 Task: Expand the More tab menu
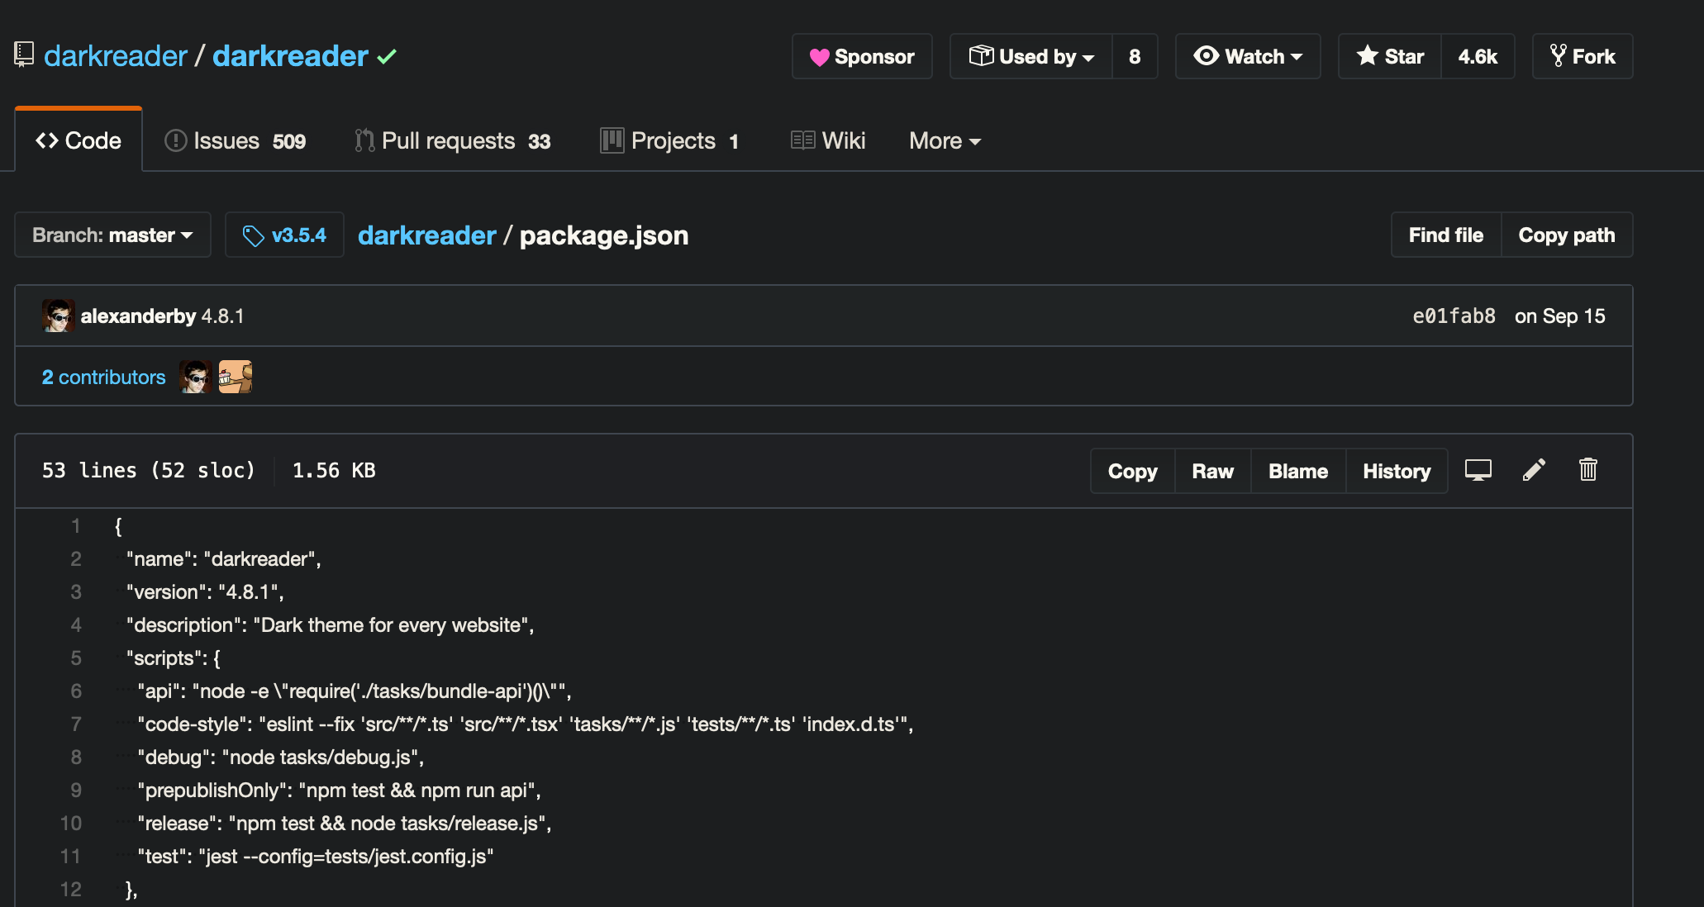pyautogui.click(x=945, y=141)
